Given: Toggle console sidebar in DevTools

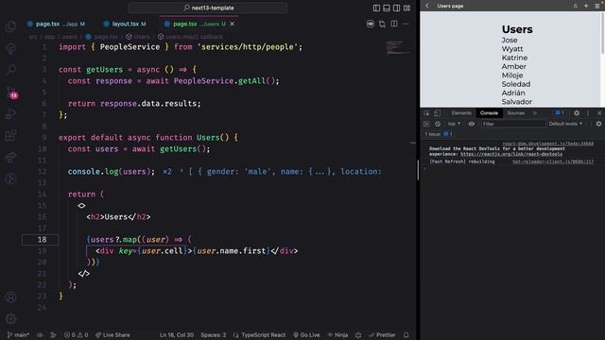Looking at the screenshot, I should (426, 124).
